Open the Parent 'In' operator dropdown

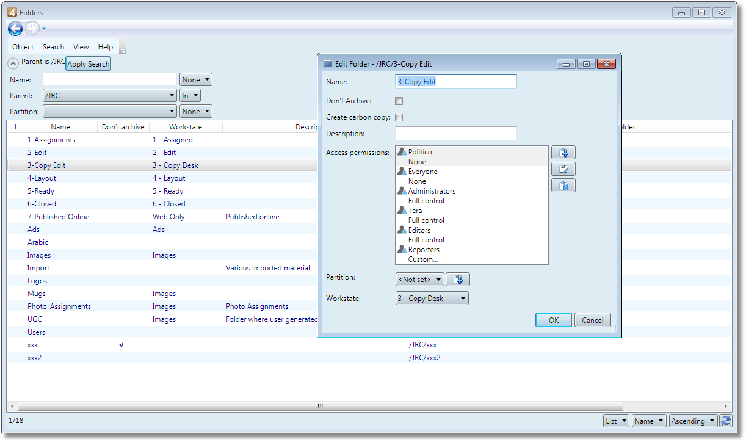(x=190, y=96)
